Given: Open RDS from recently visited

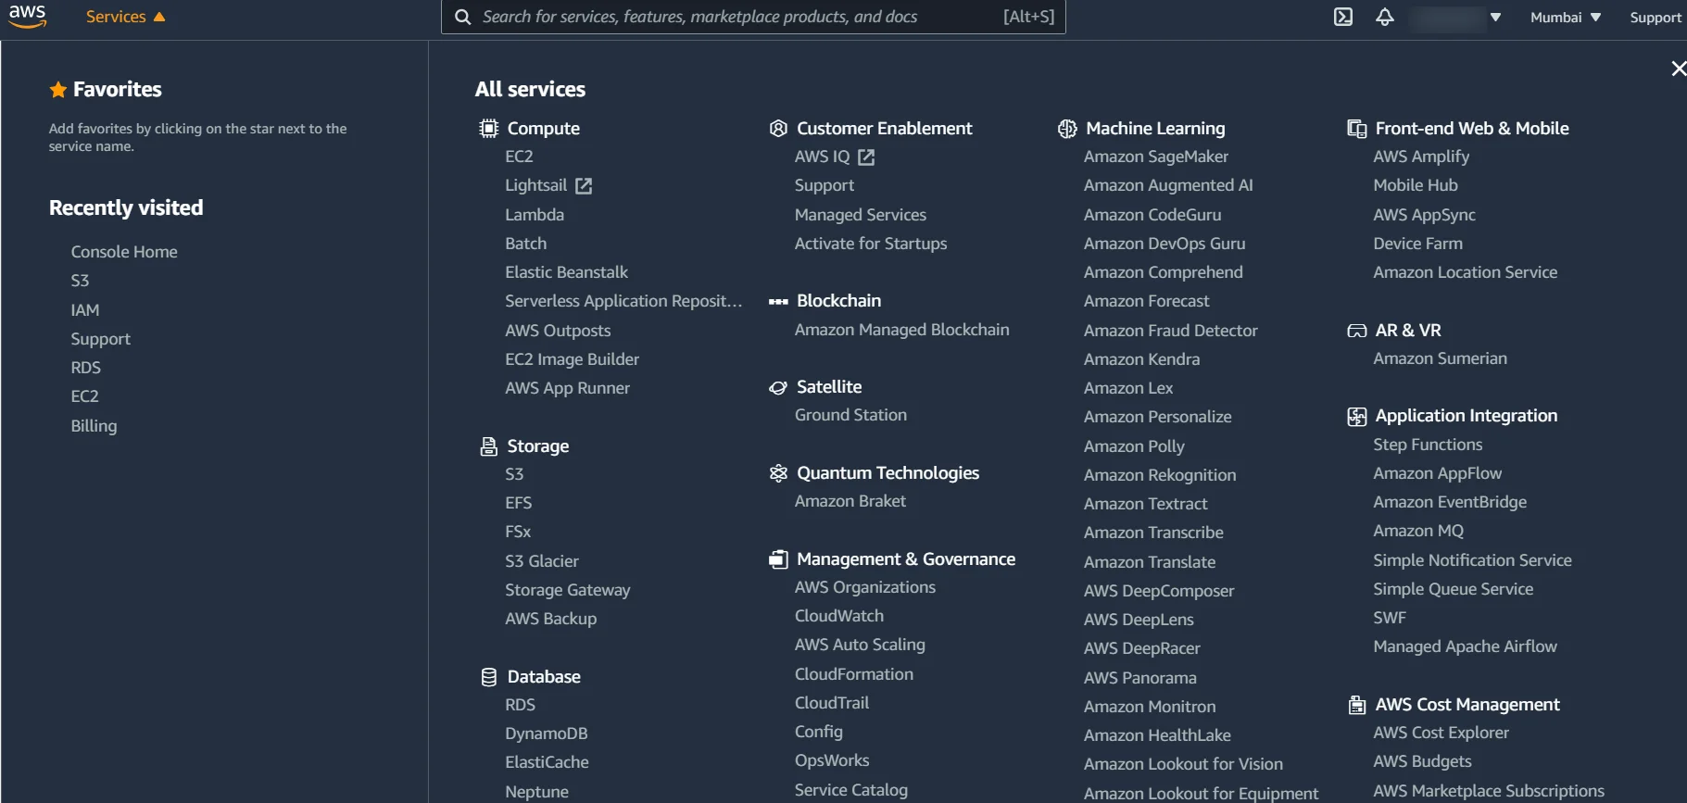Looking at the screenshot, I should (86, 368).
